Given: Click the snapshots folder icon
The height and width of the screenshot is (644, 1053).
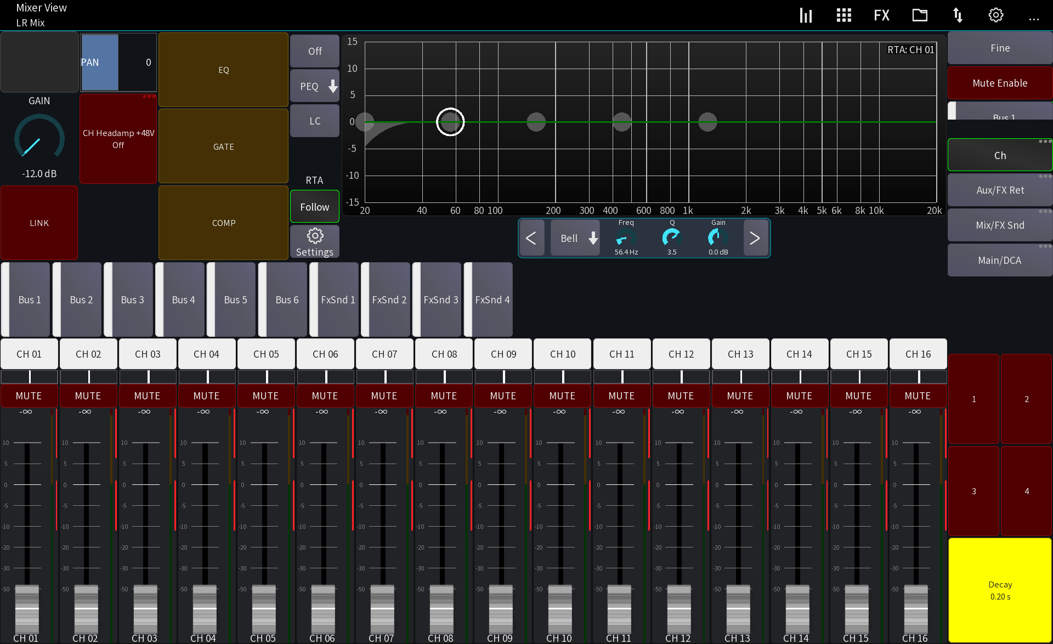Looking at the screenshot, I should coord(919,15).
